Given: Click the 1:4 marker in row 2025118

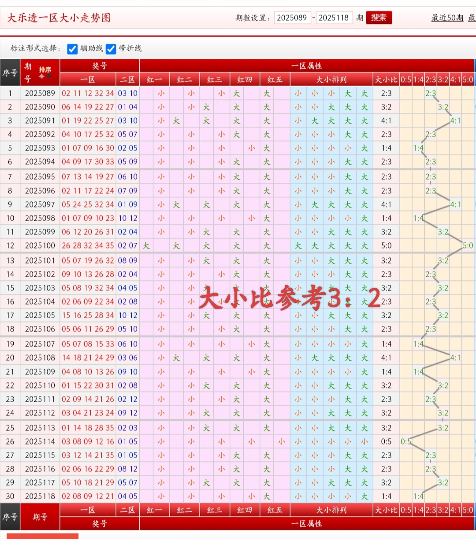Looking at the screenshot, I should [418, 496].
